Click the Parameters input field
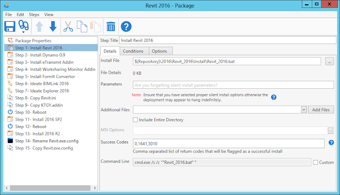The image size is (340, 195). (x=233, y=85)
